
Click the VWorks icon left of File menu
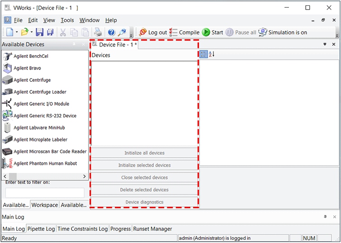[8, 20]
